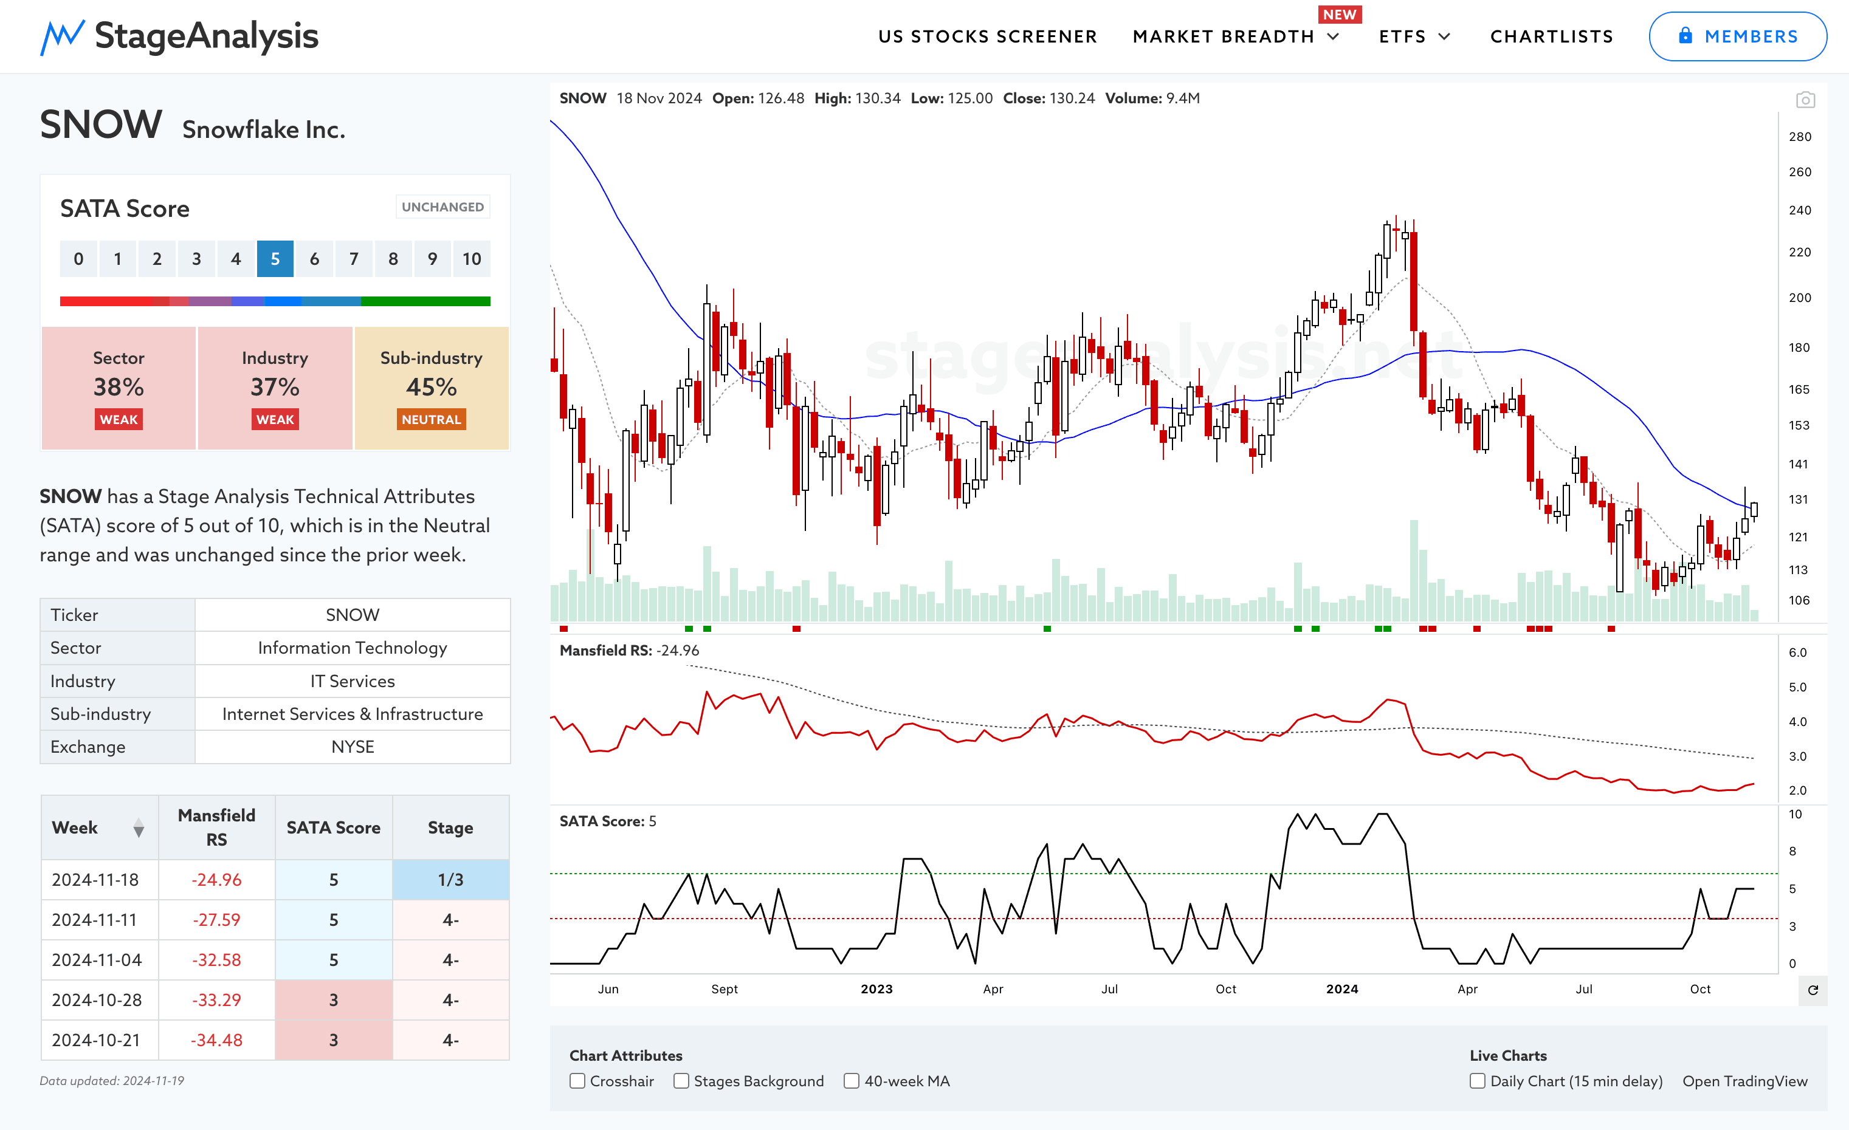1849x1130 pixels.
Task: Click the 2024 time axis label
Action: pos(1341,989)
